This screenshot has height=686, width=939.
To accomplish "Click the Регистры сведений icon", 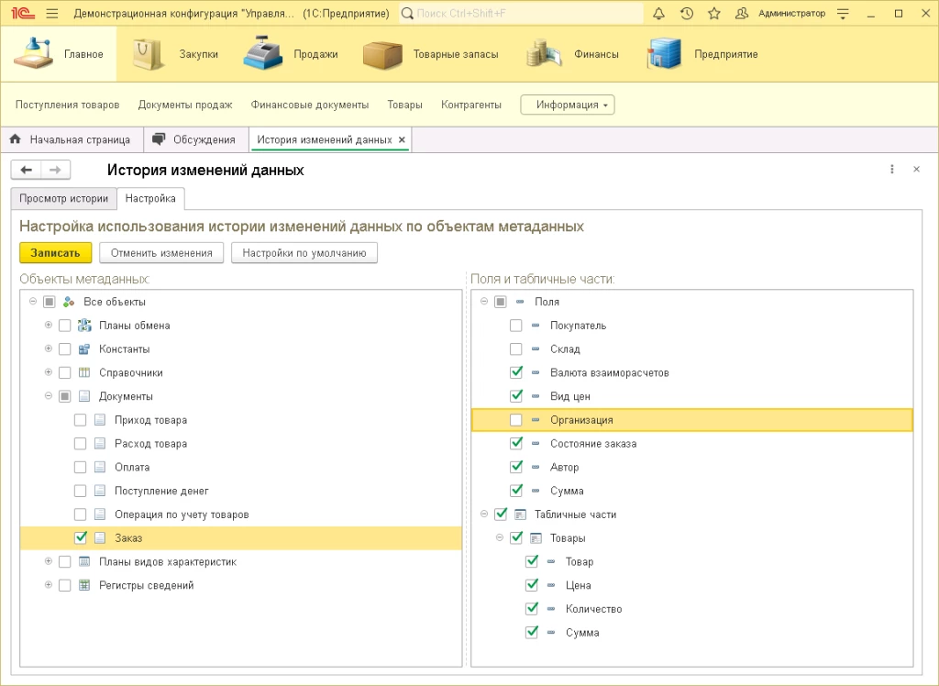I will coord(84,585).
